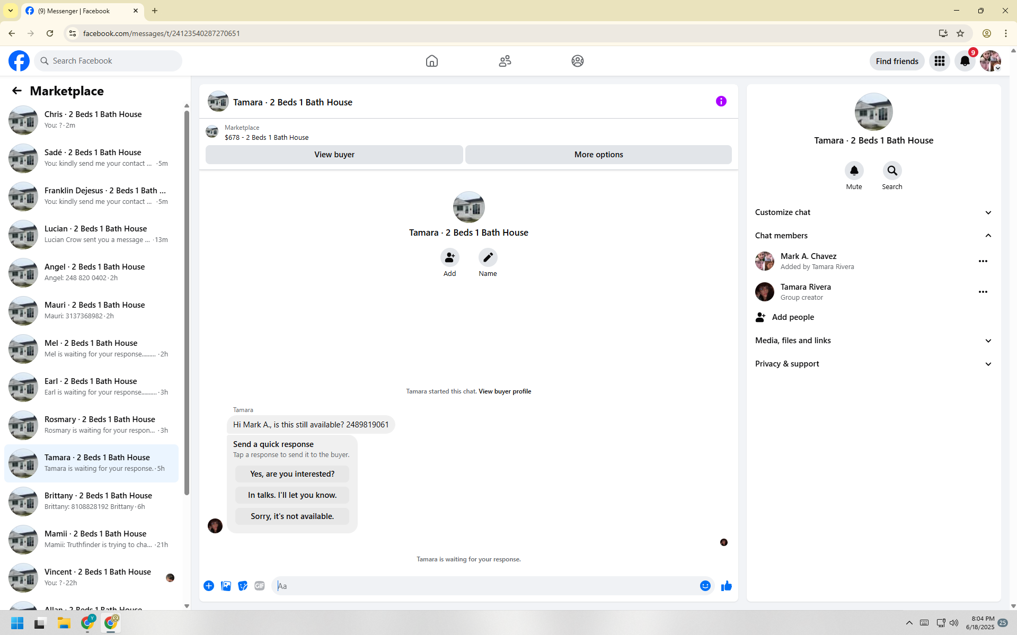
Task: Open more actions plus icon in composer
Action: click(209, 586)
